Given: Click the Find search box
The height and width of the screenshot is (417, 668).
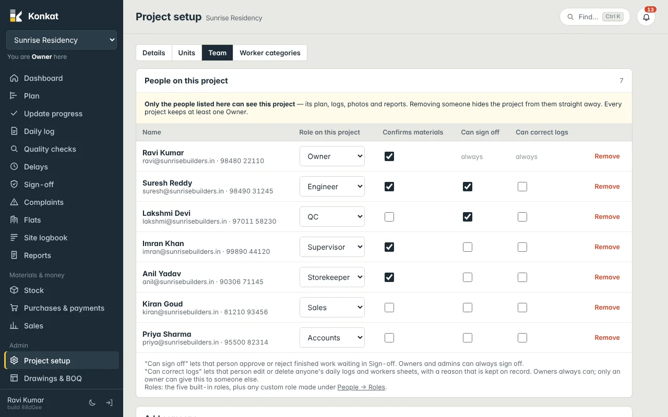Looking at the screenshot, I should tap(595, 17).
